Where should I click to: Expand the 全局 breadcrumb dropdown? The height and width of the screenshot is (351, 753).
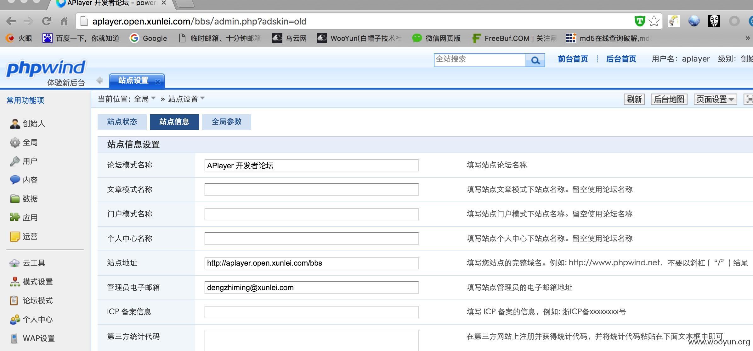click(x=153, y=98)
